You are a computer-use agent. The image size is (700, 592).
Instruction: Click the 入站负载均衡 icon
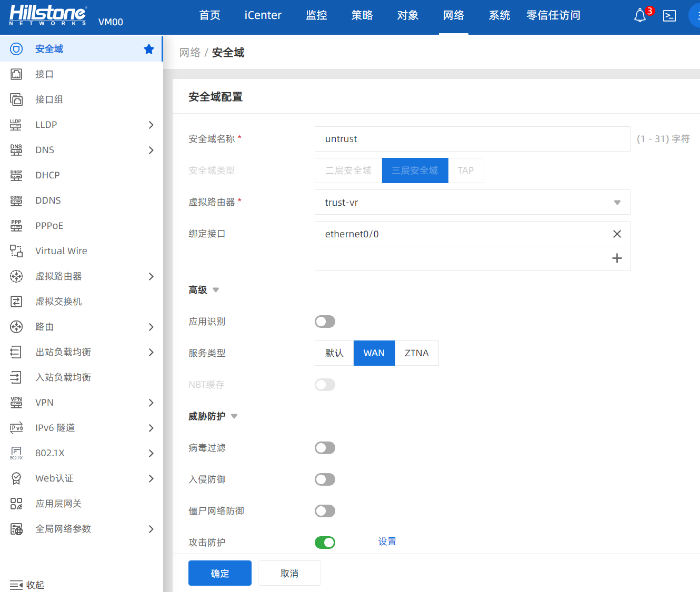click(x=16, y=377)
